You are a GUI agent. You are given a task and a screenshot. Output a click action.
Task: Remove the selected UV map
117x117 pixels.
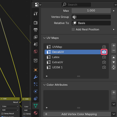click(x=114, y=50)
